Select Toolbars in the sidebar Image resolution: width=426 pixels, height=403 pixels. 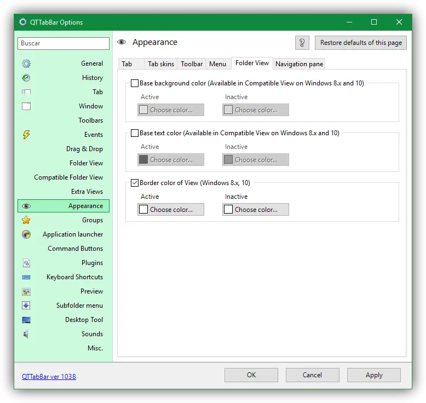[x=90, y=120]
